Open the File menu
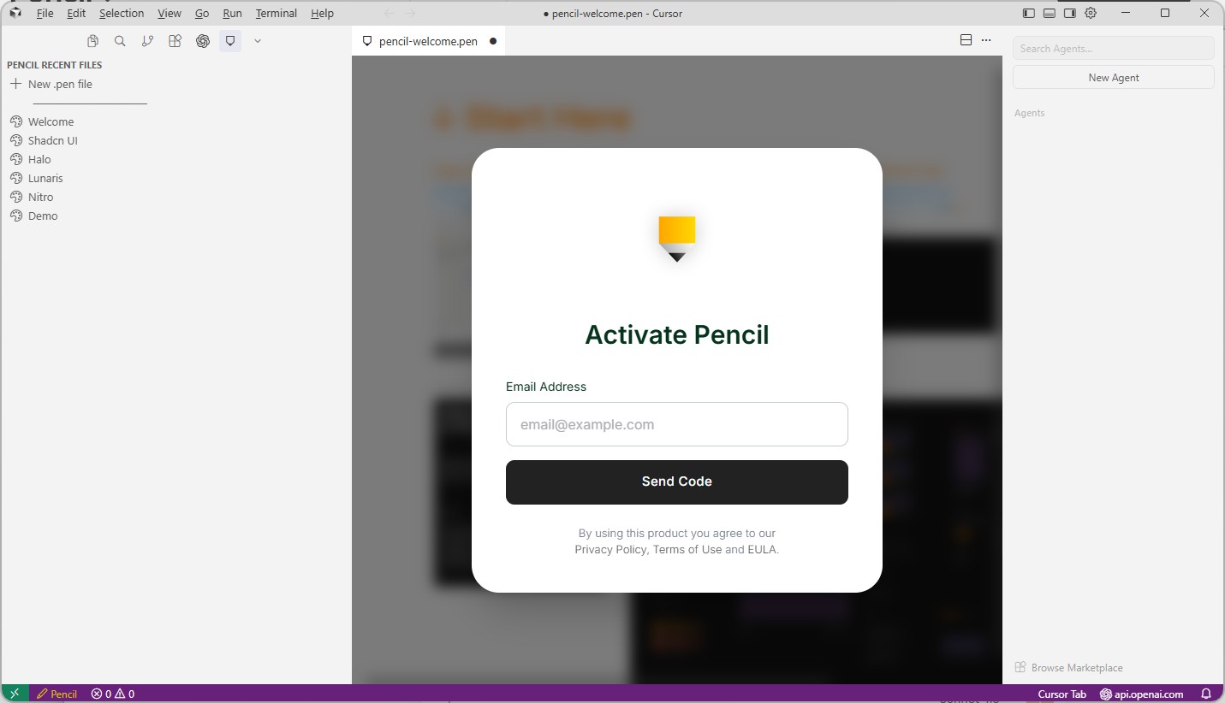 coord(45,14)
